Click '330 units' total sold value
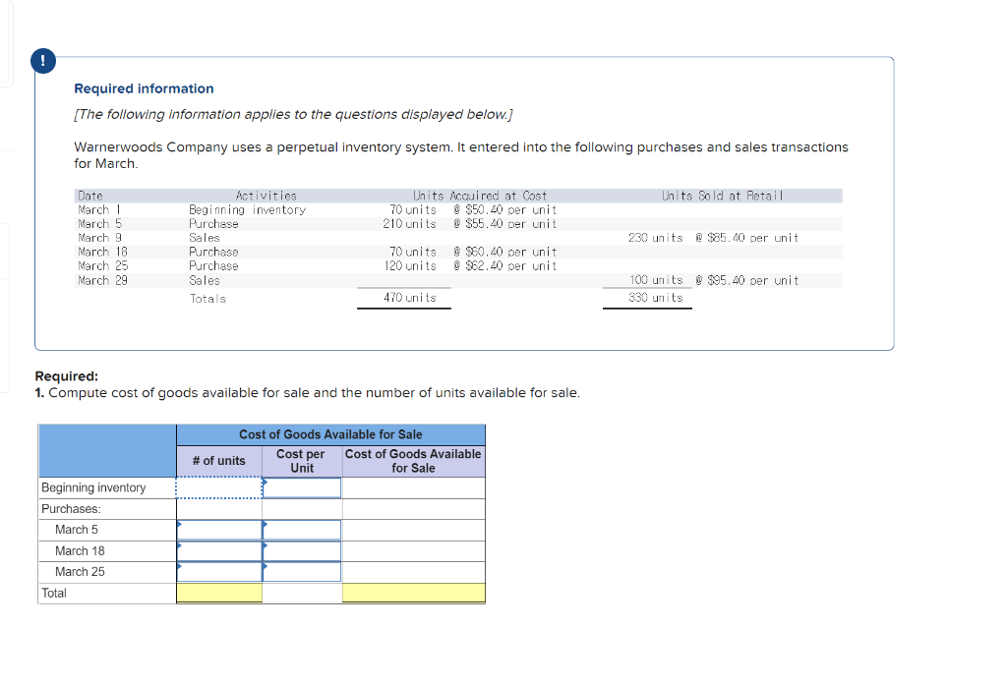 [x=656, y=298]
